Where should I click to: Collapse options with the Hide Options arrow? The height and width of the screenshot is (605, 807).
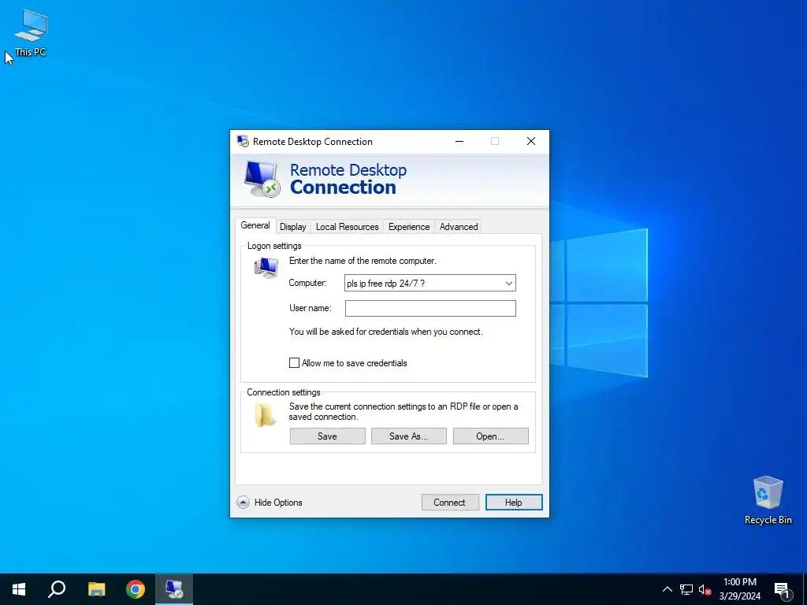[x=243, y=502]
